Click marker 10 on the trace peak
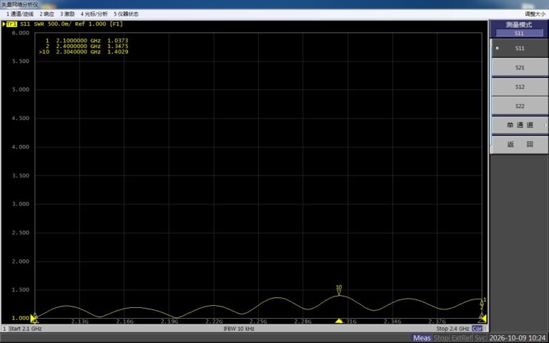The width and height of the screenshot is (549, 343). 339,291
